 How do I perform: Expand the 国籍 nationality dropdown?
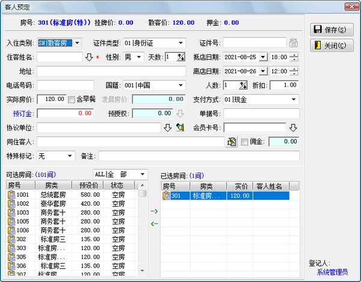[180, 85]
